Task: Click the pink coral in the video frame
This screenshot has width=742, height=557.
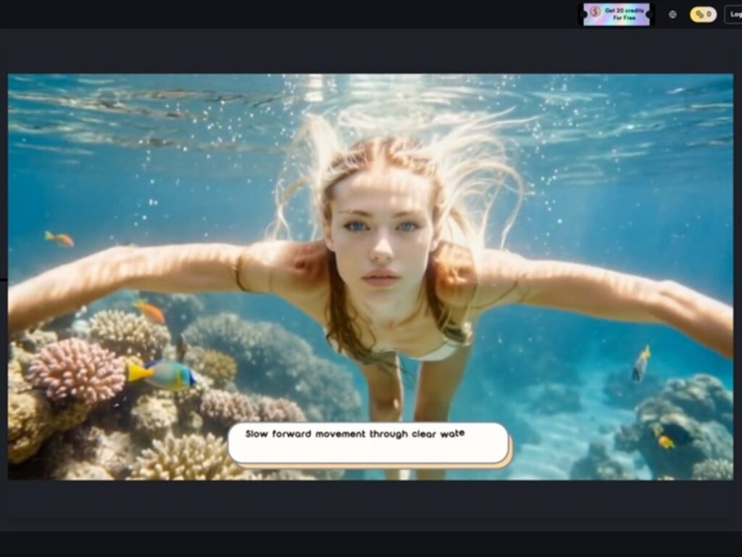Action: (x=76, y=370)
